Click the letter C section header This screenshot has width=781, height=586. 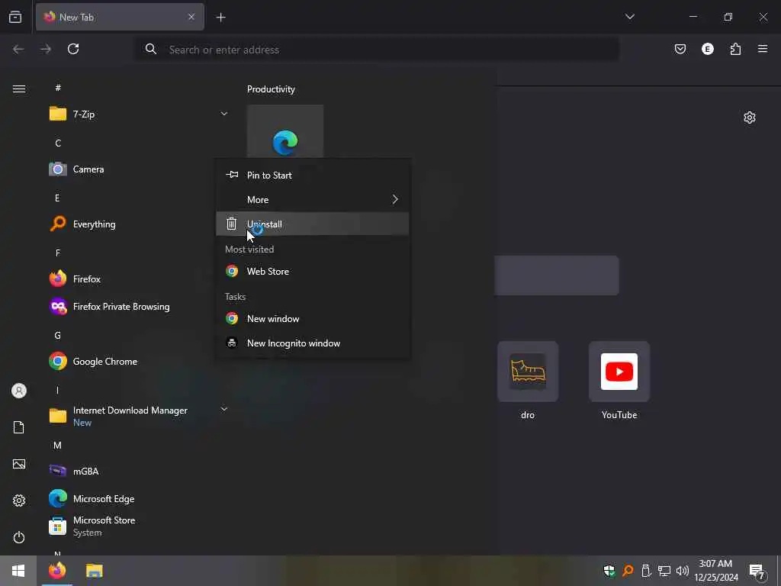click(58, 143)
